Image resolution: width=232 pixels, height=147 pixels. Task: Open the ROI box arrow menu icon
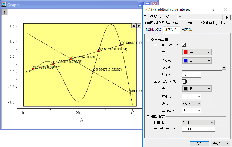139,26
